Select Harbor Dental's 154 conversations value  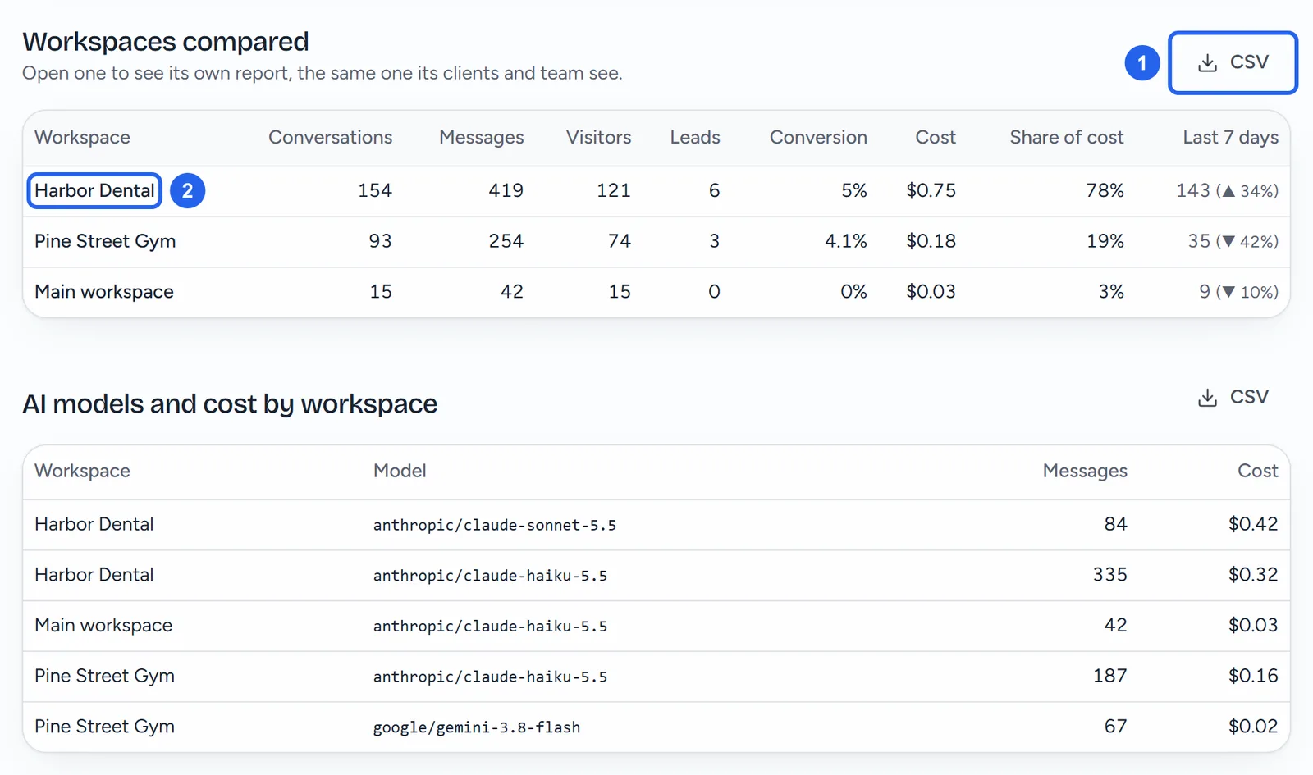pyautogui.click(x=375, y=190)
